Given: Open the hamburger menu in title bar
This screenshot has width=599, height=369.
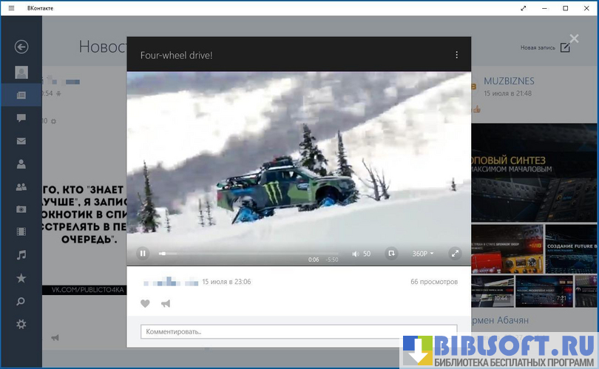Looking at the screenshot, I should pyautogui.click(x=11, y=8).
